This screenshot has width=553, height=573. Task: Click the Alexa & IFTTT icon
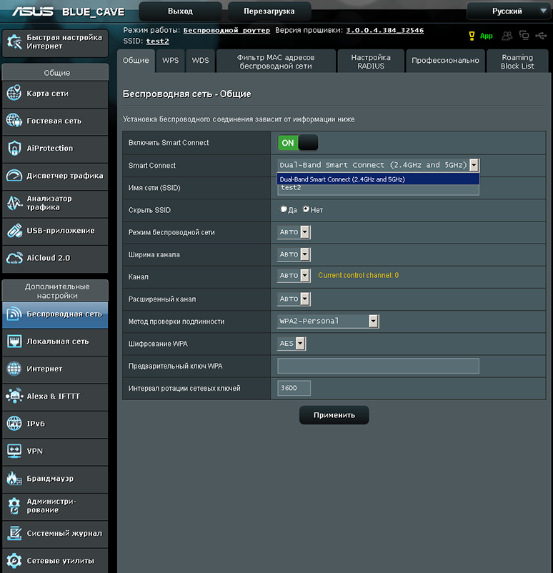tap(14, 396)
